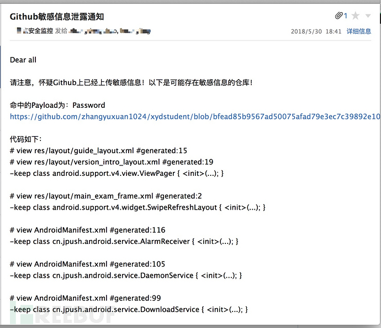
Task: Open the 详细信息 details link
Action: [x=359, y=32]
